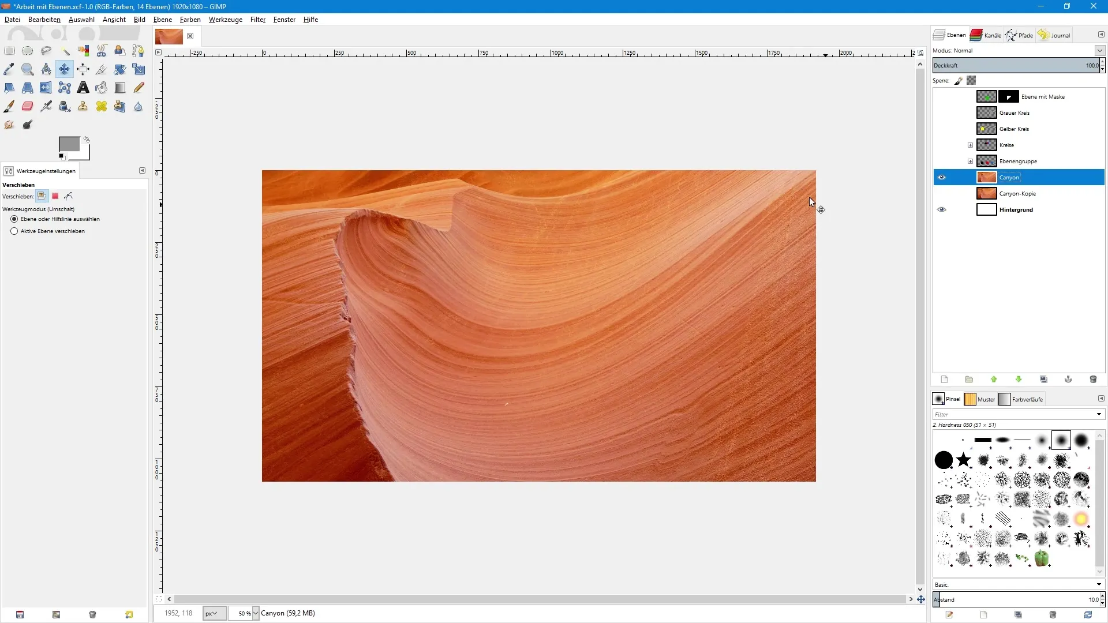
Task: Pick the Flip tool
Action: (x=46, y=88)
